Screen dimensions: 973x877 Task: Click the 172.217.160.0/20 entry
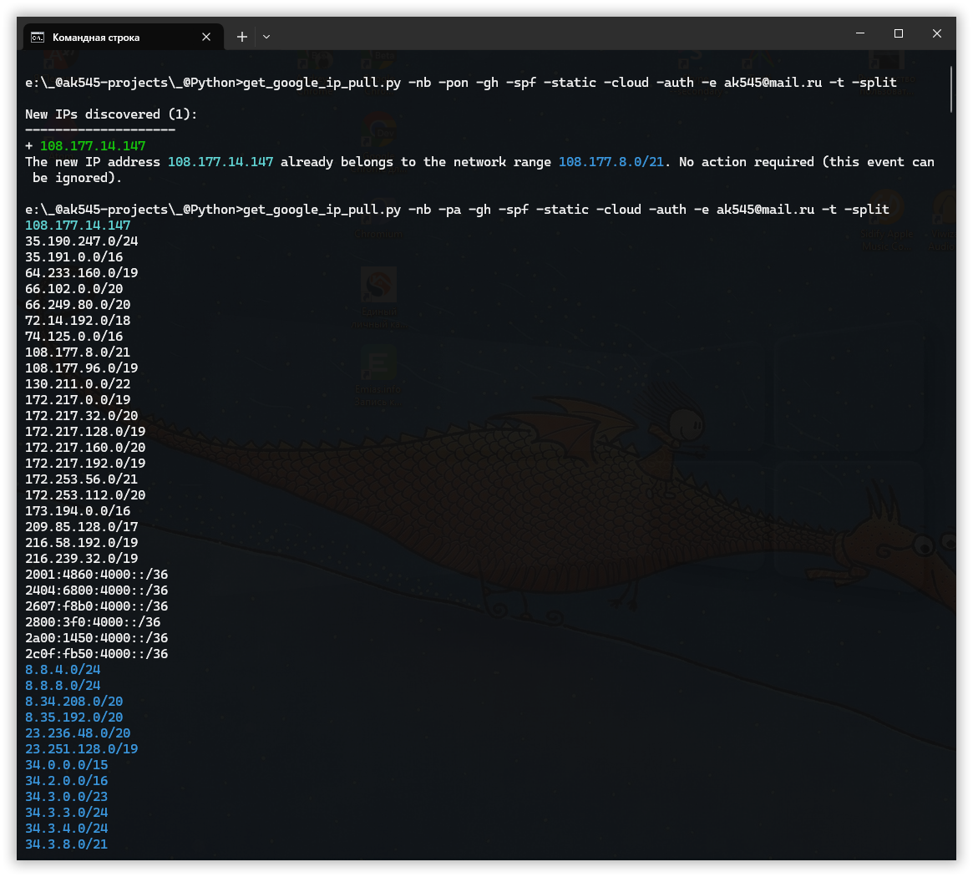tap(85, 448)
